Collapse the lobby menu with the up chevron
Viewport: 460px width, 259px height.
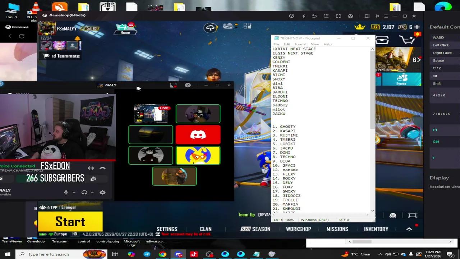pyautogui.click(x=409, y=229)
